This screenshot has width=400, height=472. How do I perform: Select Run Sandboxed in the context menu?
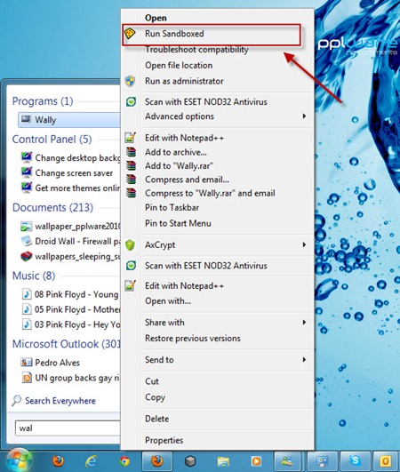tap(174, 34)
